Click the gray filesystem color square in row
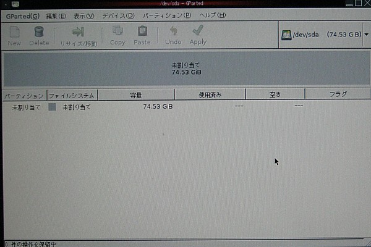This screenshot has height=247, width=371. tap(53, 107)
